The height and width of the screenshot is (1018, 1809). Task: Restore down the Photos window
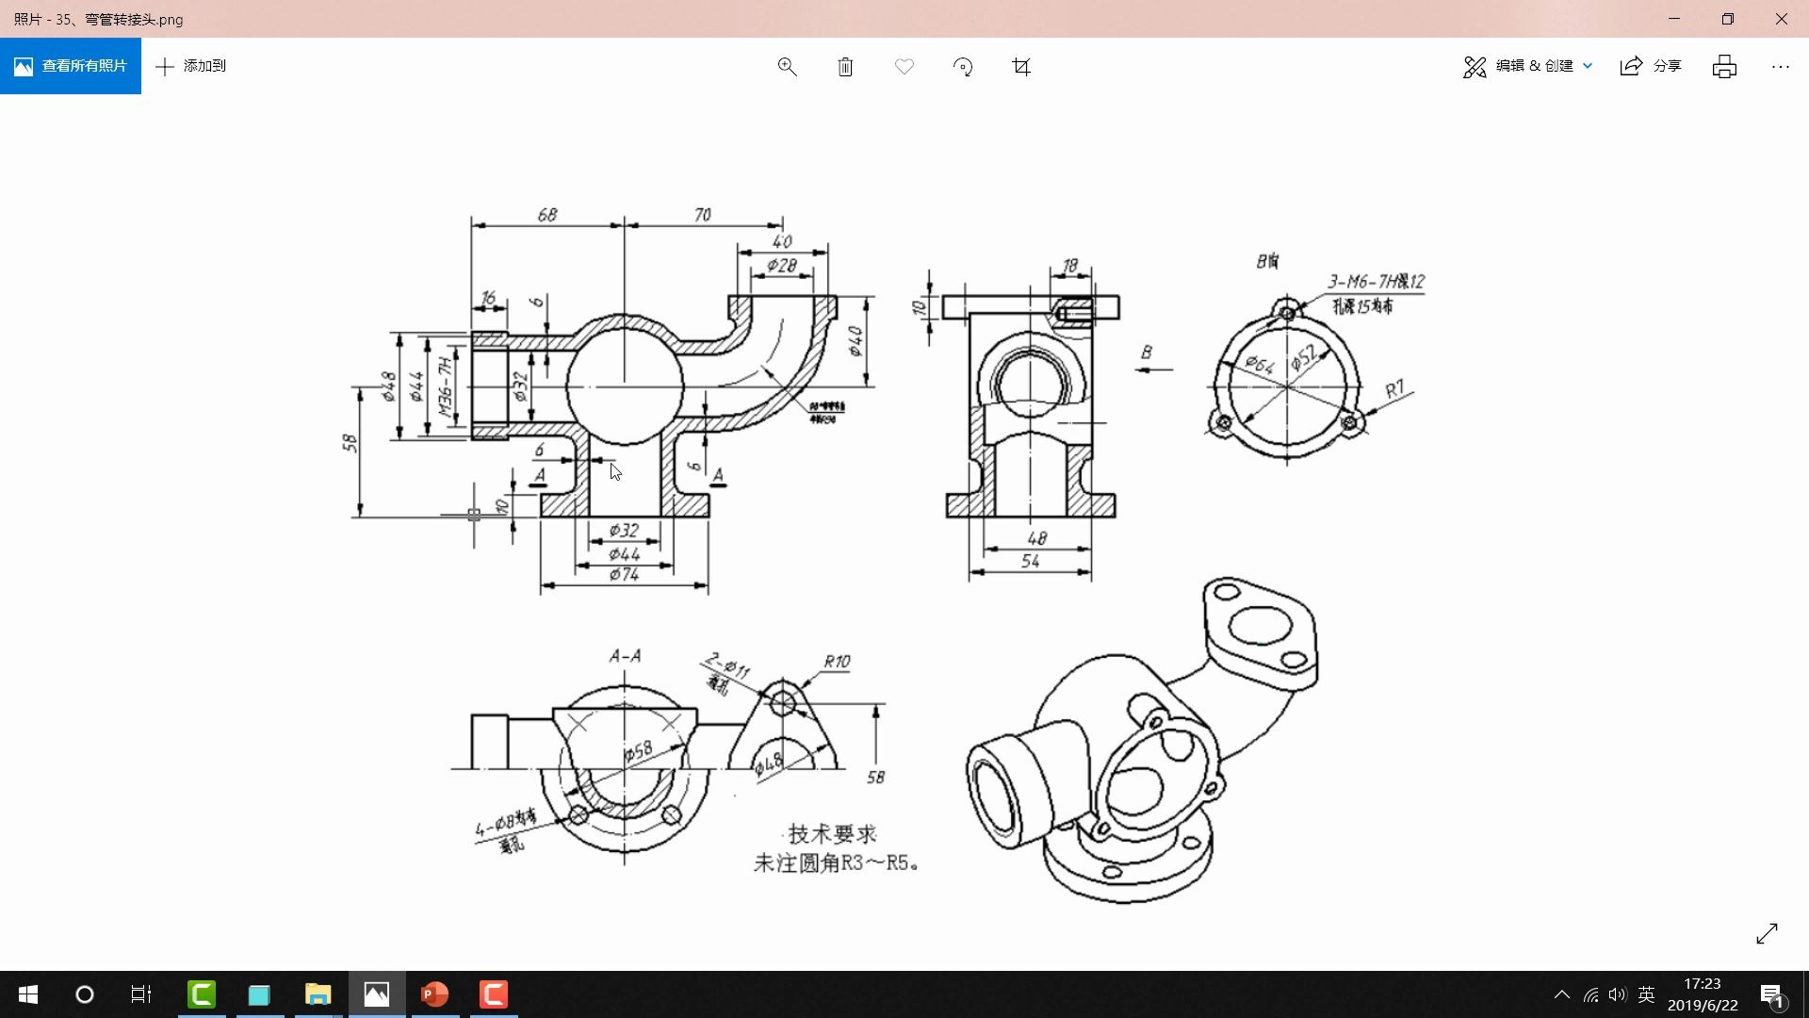point(1728,19)
